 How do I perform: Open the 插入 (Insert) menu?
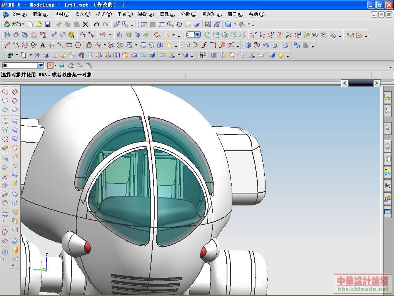[82, 14]
